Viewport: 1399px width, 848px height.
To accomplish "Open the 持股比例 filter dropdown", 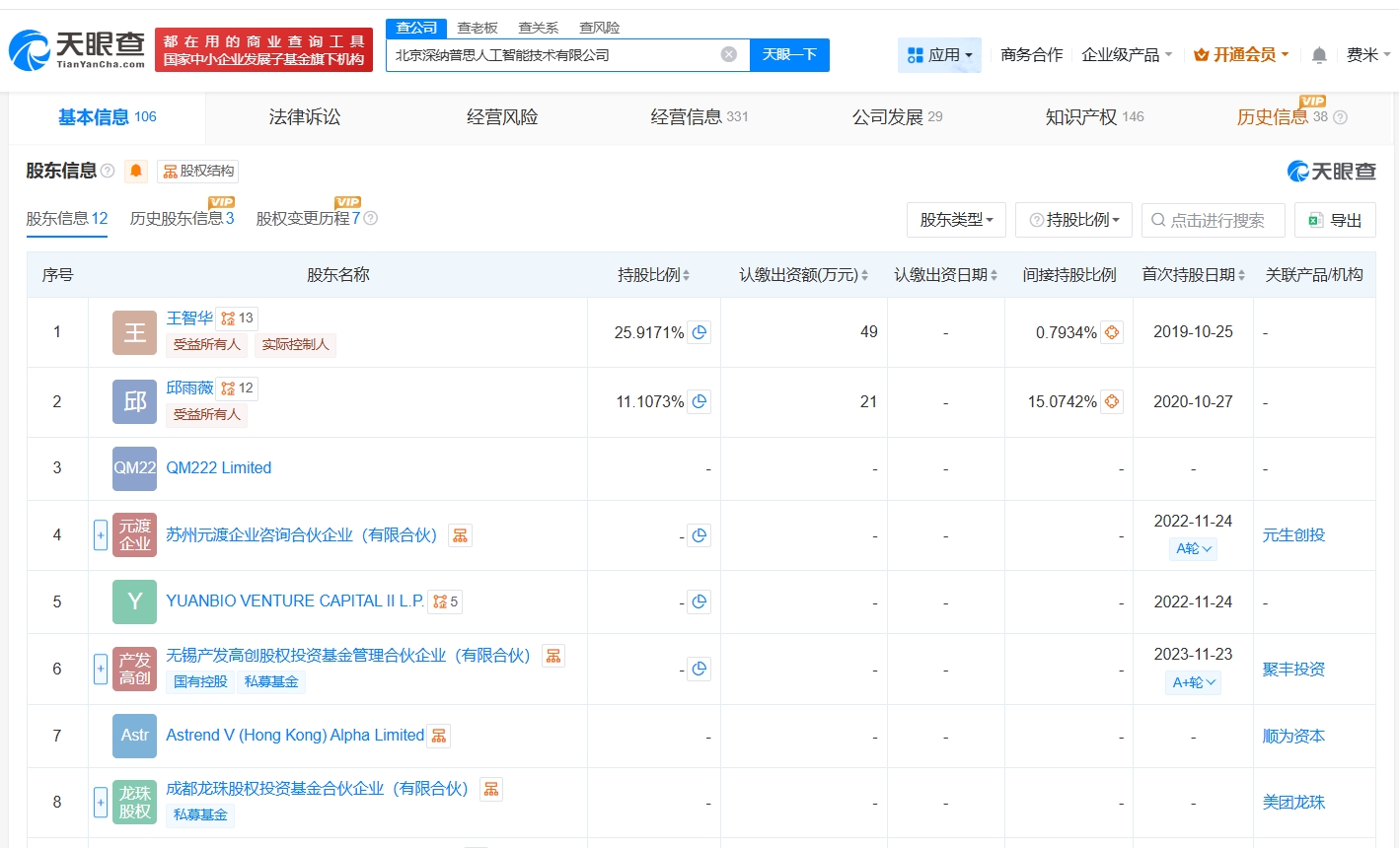I will click(x=1072, y=220).
